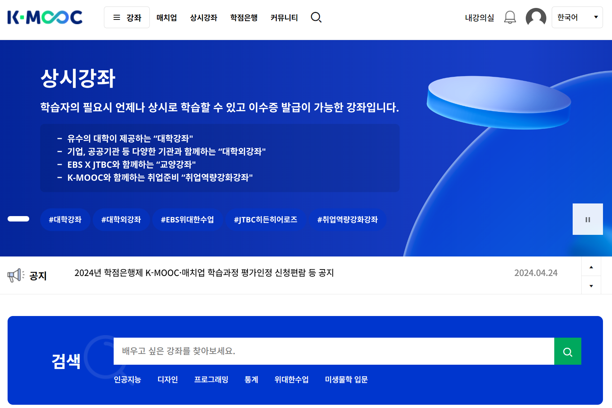Screen dimensions: 612x408
Task: Click the carousel progress indicator bar
Action: point(18,219)
